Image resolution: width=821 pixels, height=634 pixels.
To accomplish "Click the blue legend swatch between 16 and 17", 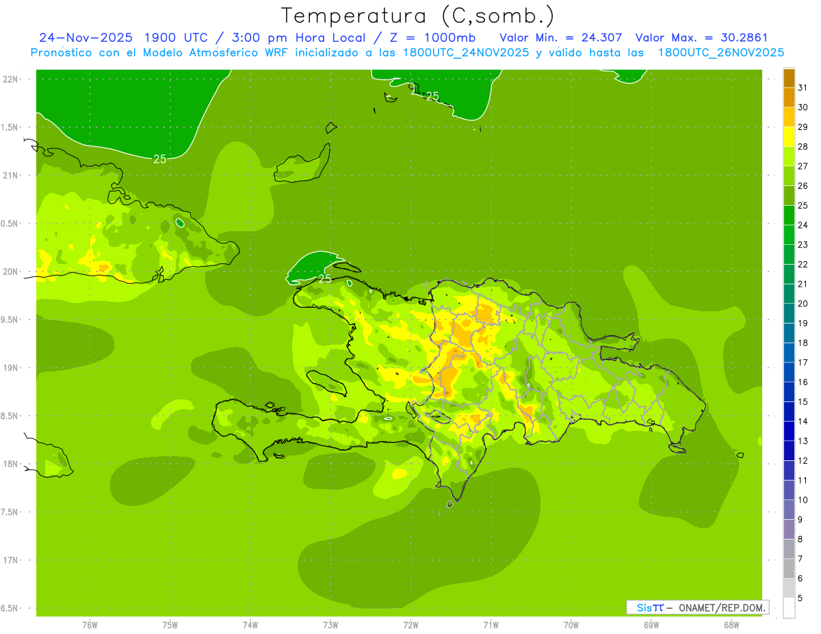I will click(789, 372).
